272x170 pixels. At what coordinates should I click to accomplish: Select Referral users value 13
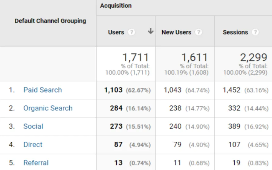[119, 163]
